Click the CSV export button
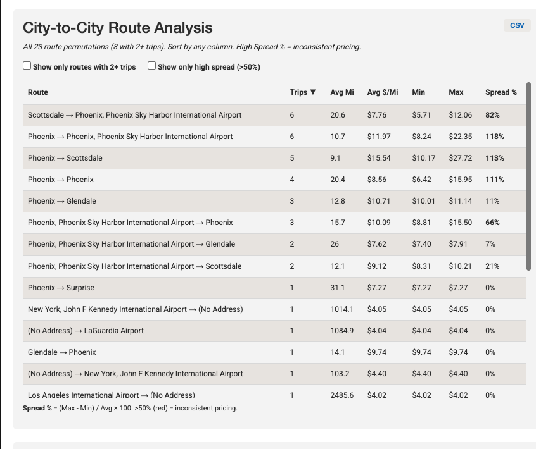This screenshot has height=449, width=536. [x=517, y=25]
